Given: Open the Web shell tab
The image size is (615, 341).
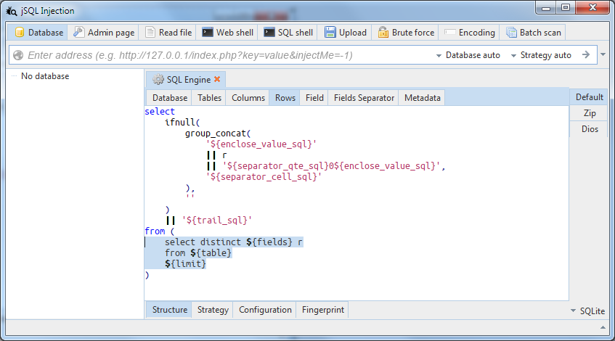Looking at the screenshot, I should (x=227, y=33).
